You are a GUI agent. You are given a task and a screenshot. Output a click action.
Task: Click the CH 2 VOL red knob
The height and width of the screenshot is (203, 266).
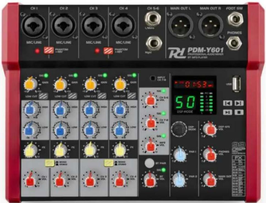(x=61, y=180)
